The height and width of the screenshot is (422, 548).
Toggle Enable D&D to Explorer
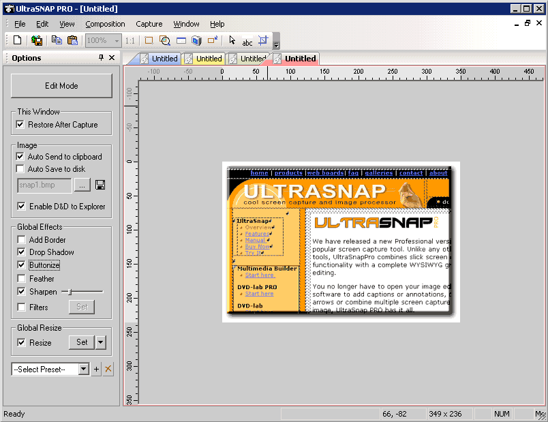(21, 207)
